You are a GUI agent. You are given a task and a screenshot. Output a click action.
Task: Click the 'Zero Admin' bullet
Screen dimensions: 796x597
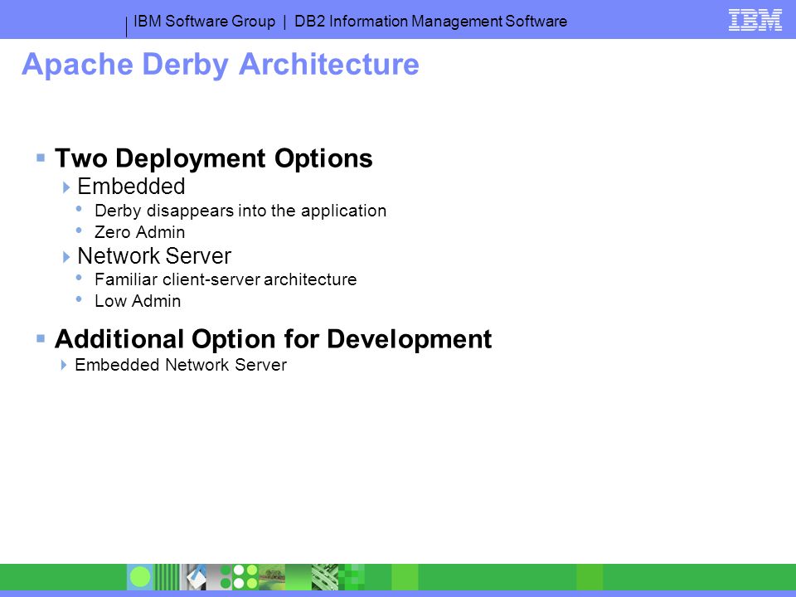(x=139, y=232)
